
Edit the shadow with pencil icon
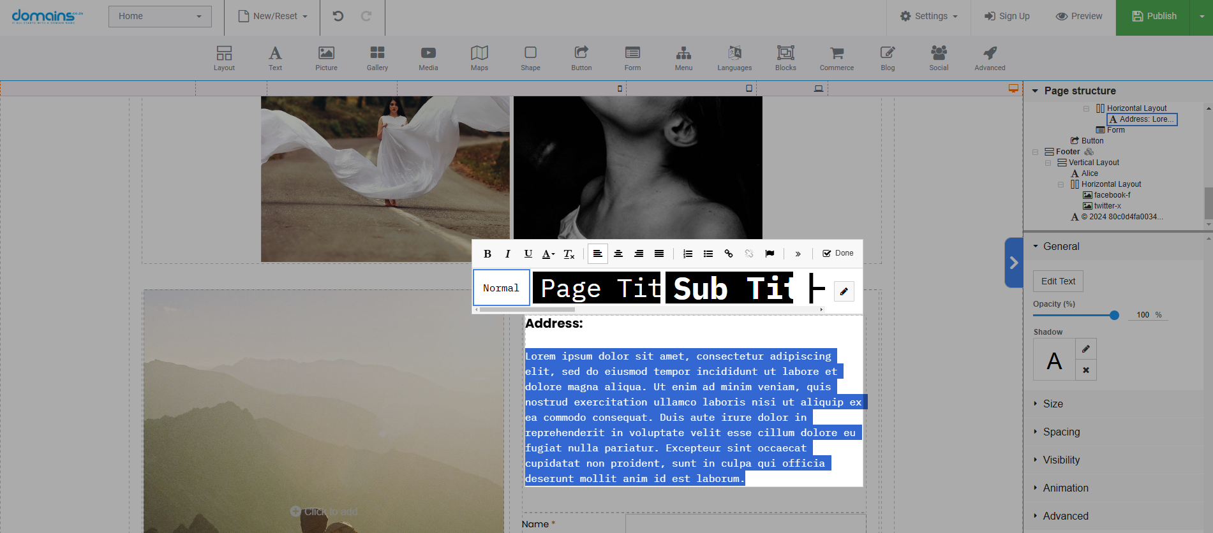point(1086,349)
